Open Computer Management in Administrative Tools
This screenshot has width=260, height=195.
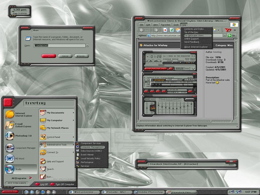point(91,147)
